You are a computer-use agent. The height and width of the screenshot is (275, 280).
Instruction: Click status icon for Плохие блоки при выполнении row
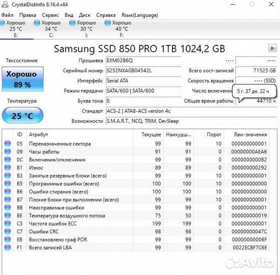pos(8,200)
